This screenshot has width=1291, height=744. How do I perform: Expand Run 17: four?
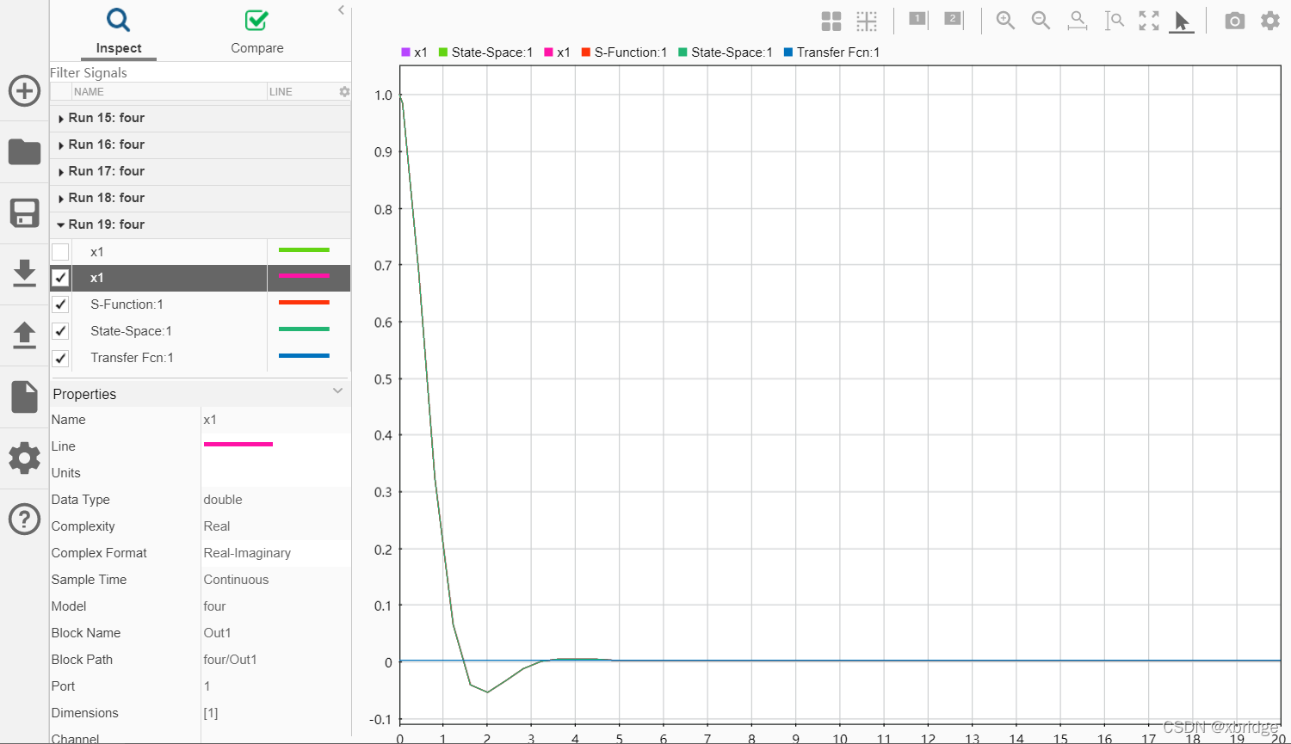tap(61, 172)
